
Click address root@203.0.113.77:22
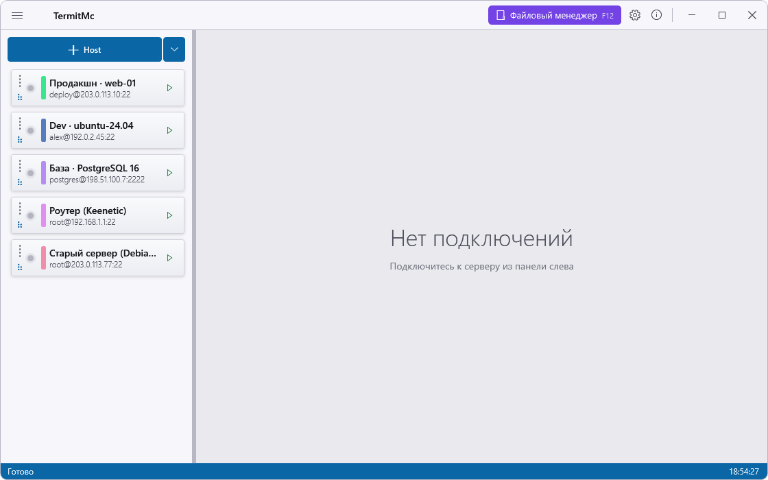[86, 265]
